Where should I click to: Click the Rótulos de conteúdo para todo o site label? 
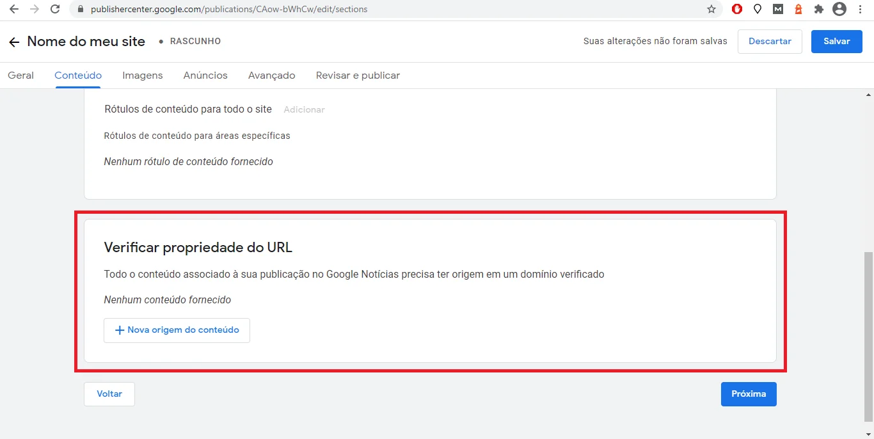coord(188,109)
